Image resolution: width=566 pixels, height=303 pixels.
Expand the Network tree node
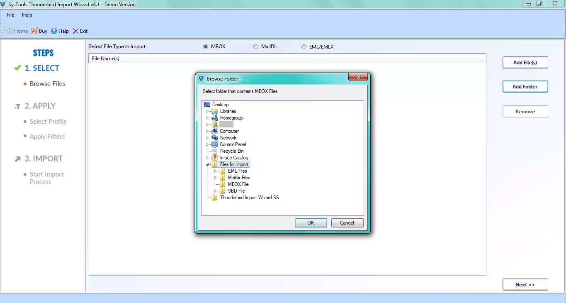[208, 138]
